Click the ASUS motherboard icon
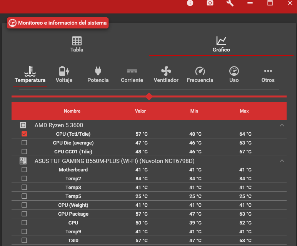Screen dimensions: 297x246 pyautogui.click(x=23, y=161)
